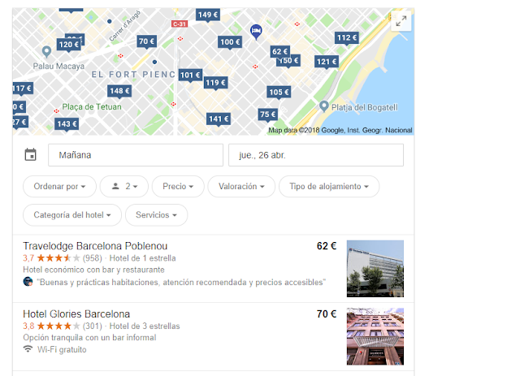Click Travelodge 62 € price
This screenshot has width=520, height=376.
click(x=327, y=246)
